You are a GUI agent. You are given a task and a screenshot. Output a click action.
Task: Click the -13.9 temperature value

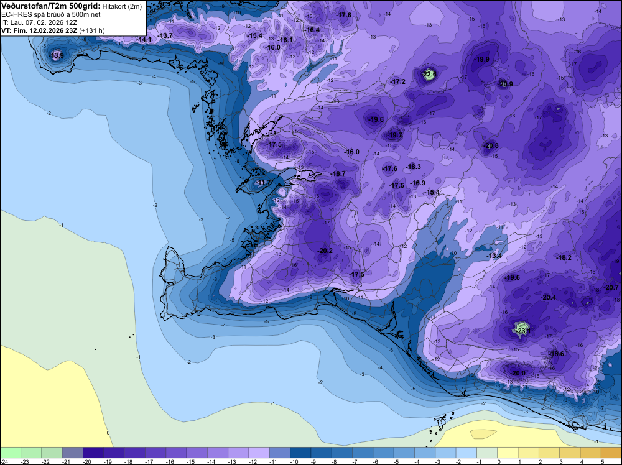click(x=56, y=55)
